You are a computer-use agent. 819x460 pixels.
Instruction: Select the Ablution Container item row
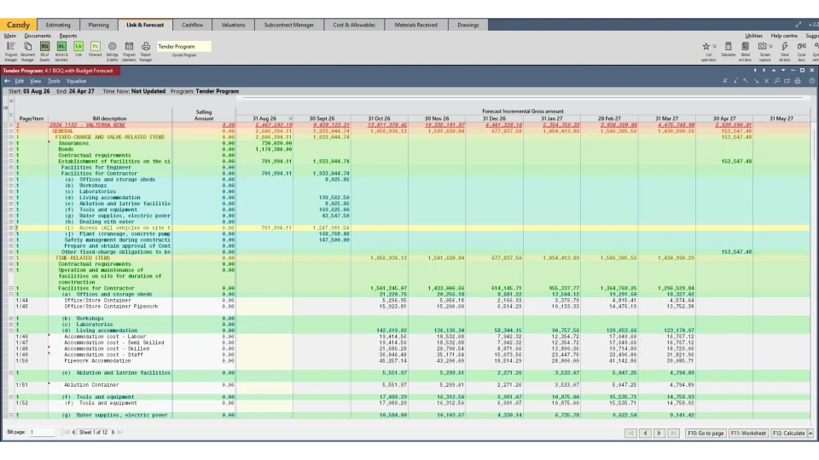coord(412,385)
